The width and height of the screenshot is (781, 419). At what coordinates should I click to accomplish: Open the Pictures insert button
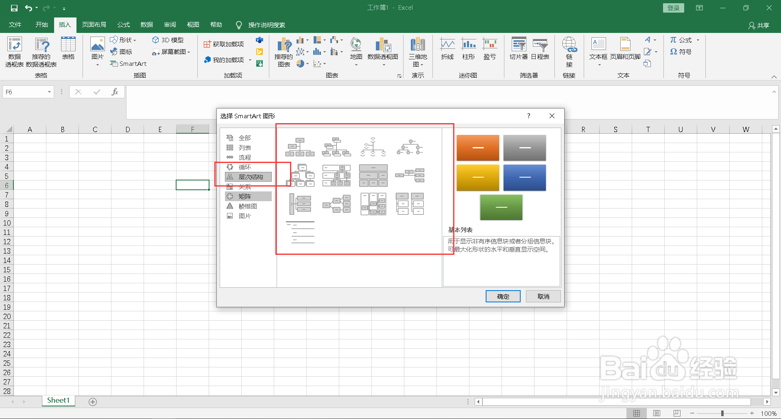98,51
